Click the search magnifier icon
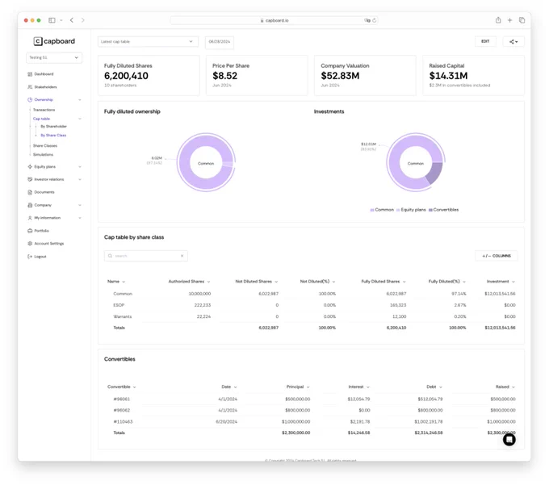 pos(110,256)
